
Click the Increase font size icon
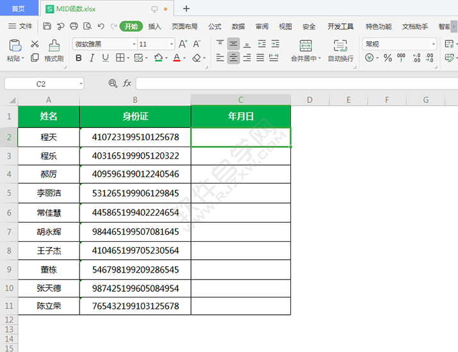(x=183, y=44)
